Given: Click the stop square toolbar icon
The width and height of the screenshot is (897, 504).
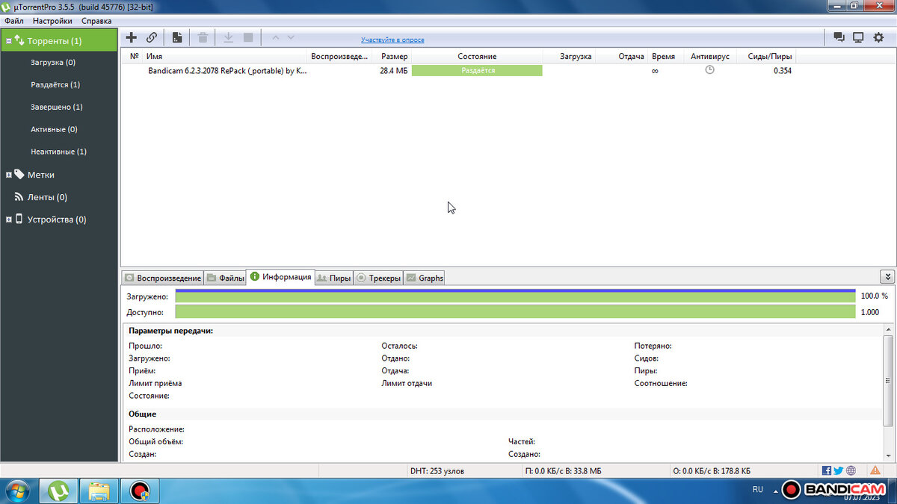Looking at the screenshot, I should tap(248, 37).
